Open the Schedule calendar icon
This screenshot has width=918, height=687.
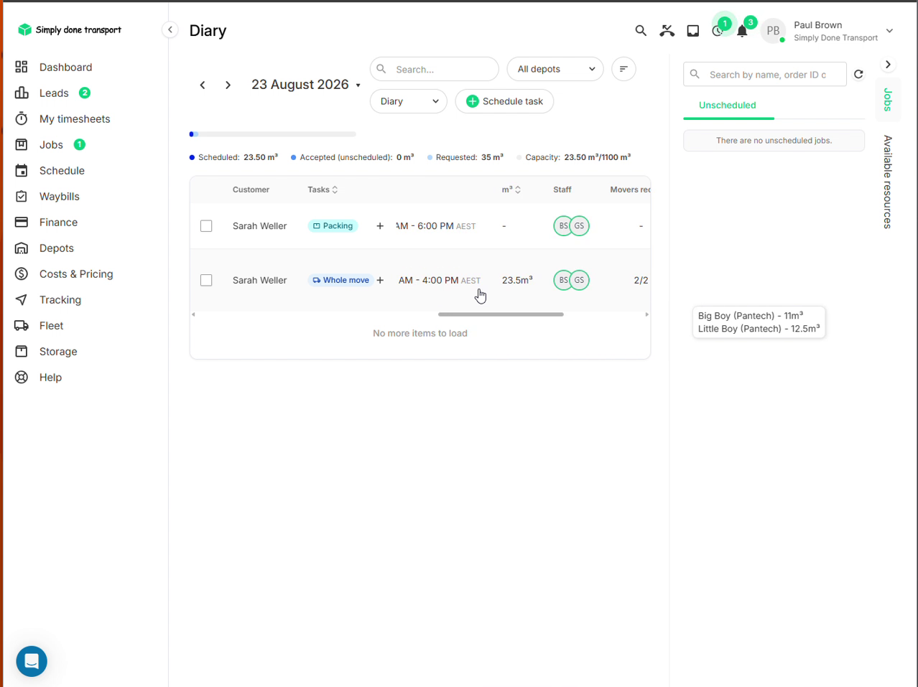click(22, 170)
